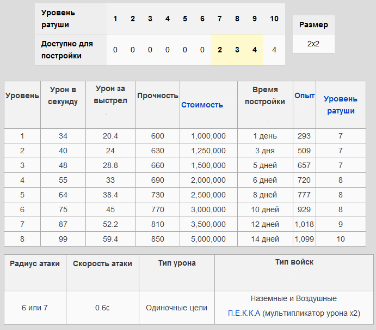The width and height of the screenshot is (376, 330).
Task: Select the "2x2" size value cell
Action: [313, 44]
